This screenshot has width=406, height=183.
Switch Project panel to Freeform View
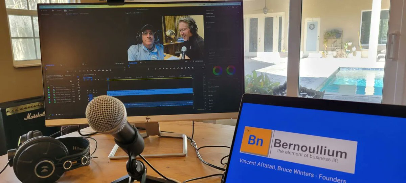tap(59, 115)
